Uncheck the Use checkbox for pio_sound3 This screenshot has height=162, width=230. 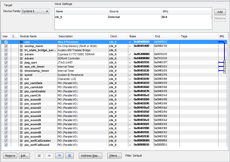coord(6,112)
